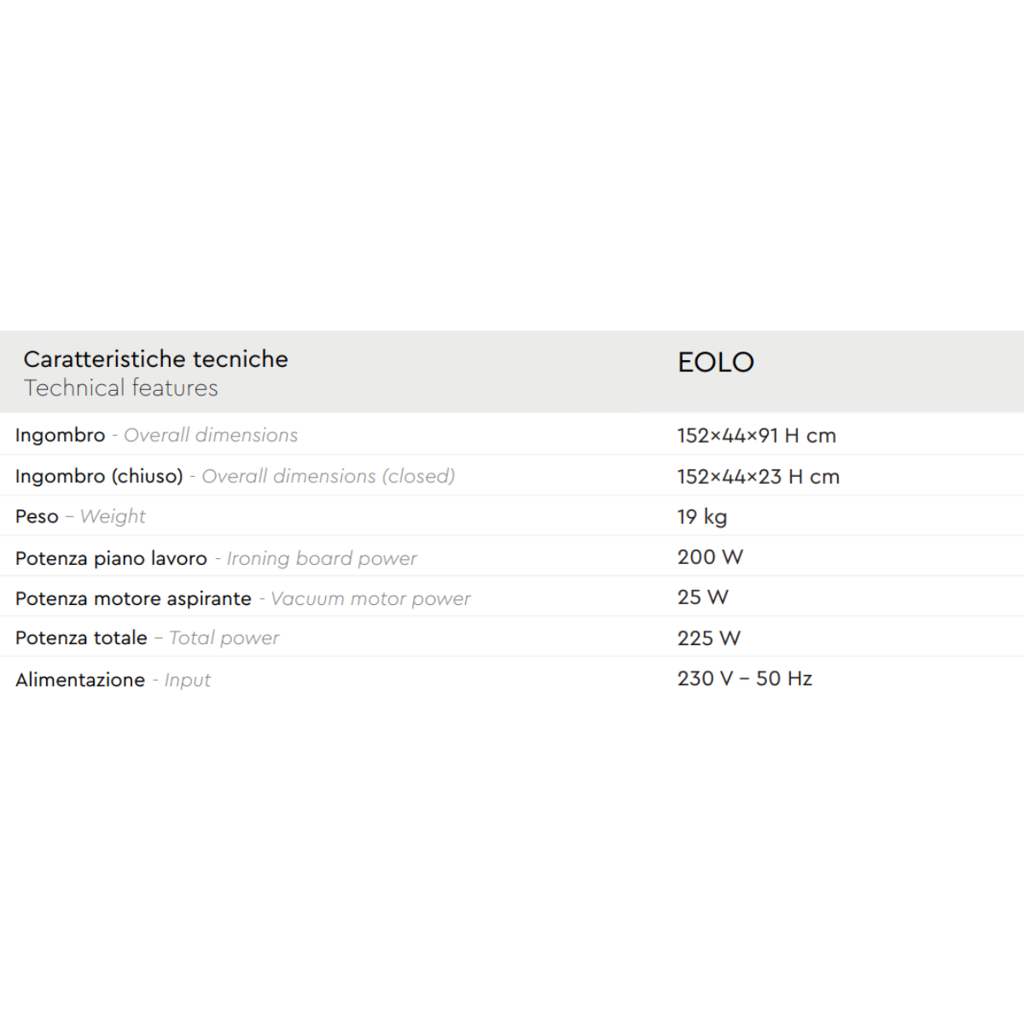Select the "25 W" vacuum motor value

tap(702, 597)
